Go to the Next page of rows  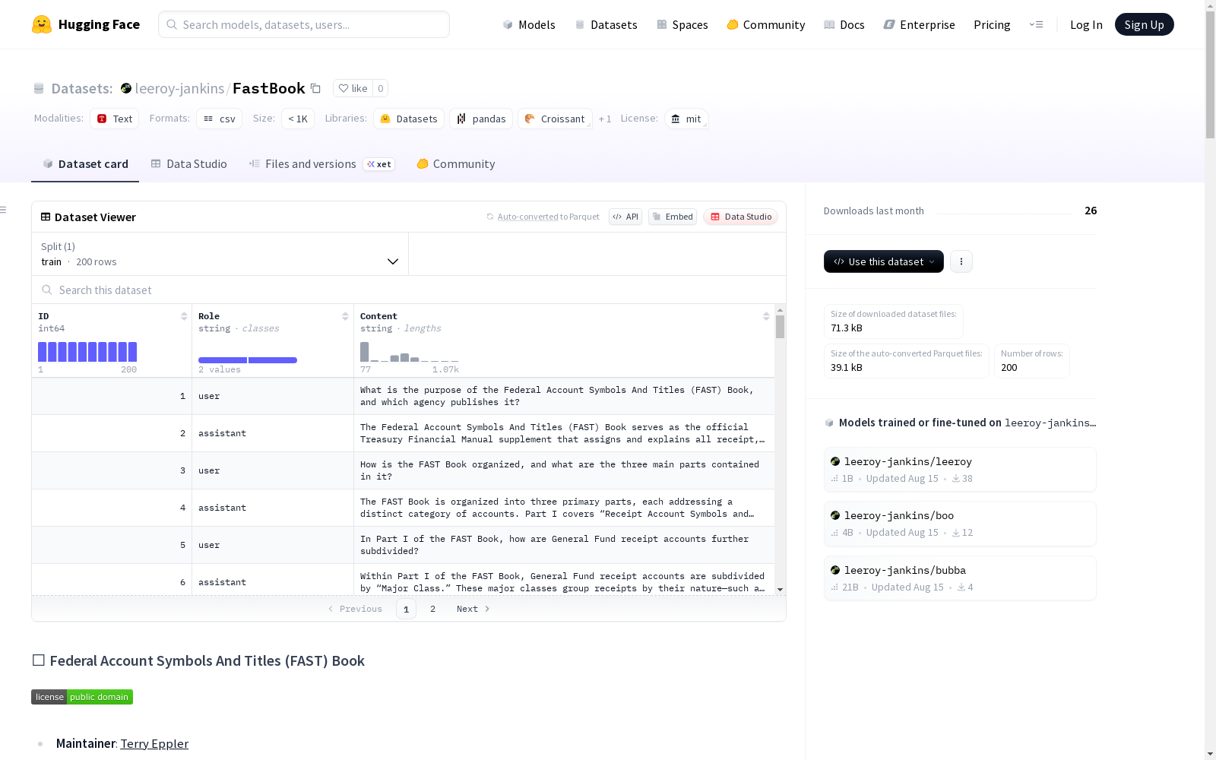pyautogui.click(x=473, y=609)
